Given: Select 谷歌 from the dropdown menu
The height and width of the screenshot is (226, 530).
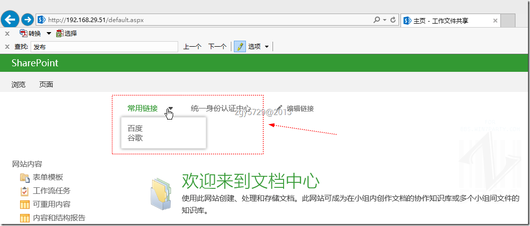Looking at the screenshot, I should coord(135,138).
